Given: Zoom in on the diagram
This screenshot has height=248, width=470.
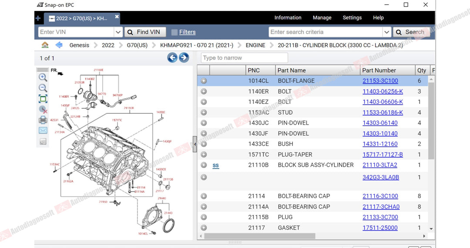Looking at the screenshot, I should (x=43, y=77).
